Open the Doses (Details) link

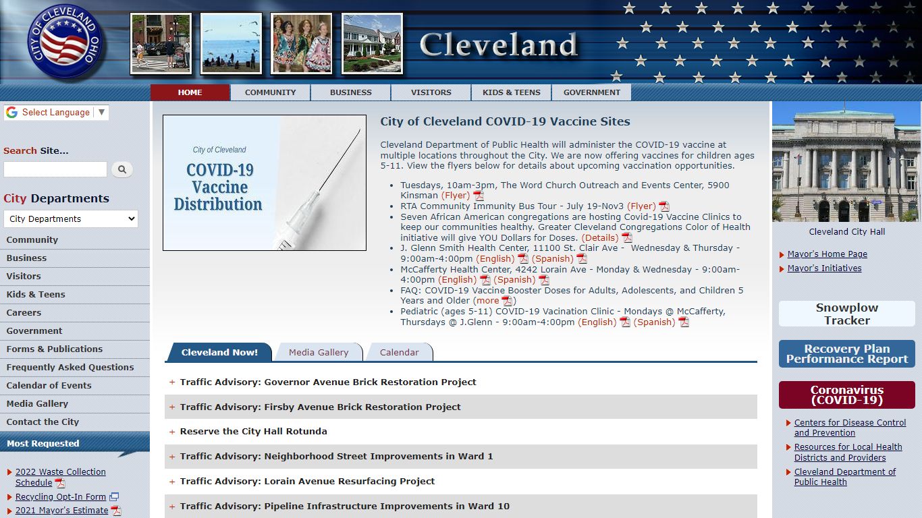[x=600, y=237]
